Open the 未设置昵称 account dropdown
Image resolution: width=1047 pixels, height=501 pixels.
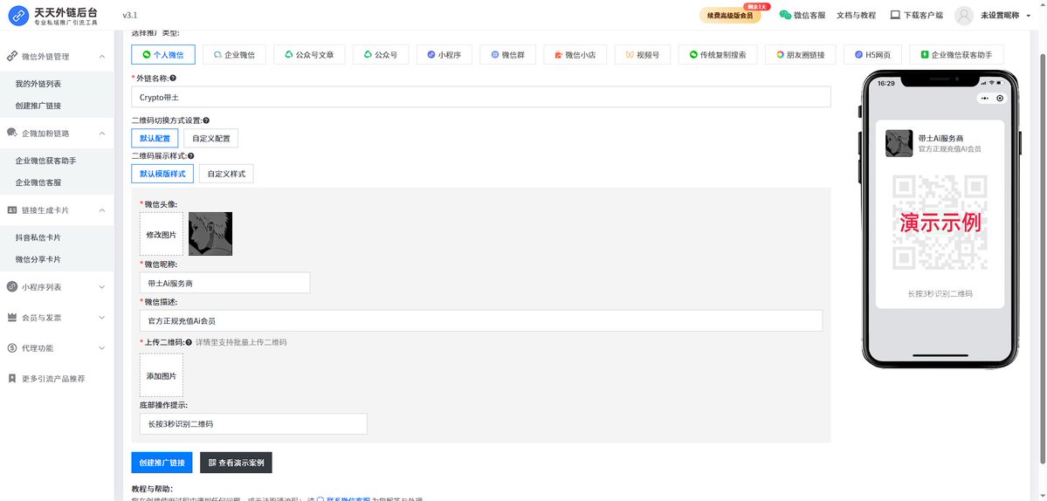click(x=1006, y=16)
